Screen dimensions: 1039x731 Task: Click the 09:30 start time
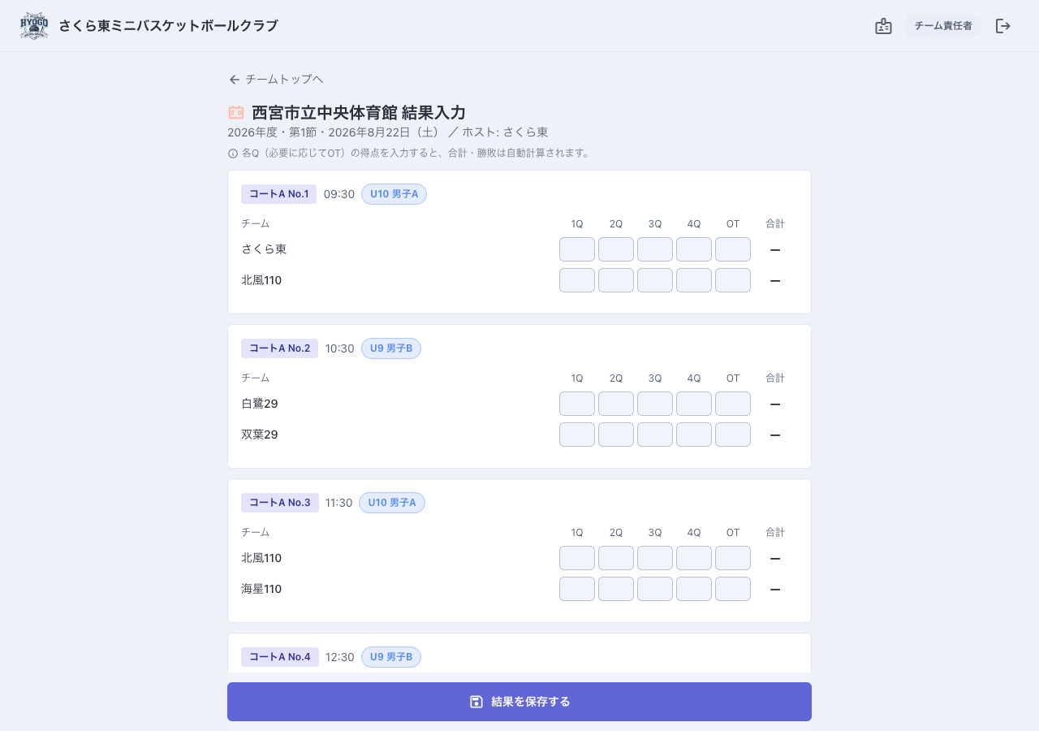tap(339, 194)
